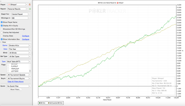The image size is (185, 106).
Task: Click Configure link next to Show Information Box
Action: [26, 39]
